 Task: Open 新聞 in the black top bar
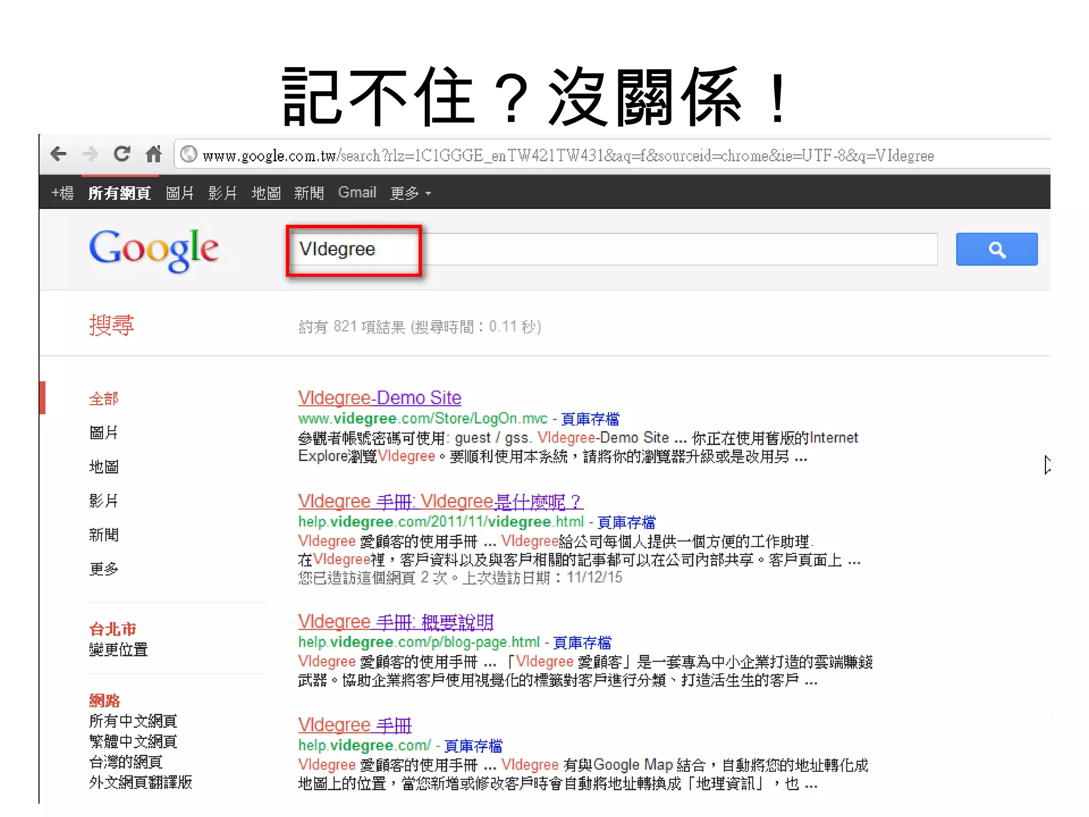click(x=309, y=193)
